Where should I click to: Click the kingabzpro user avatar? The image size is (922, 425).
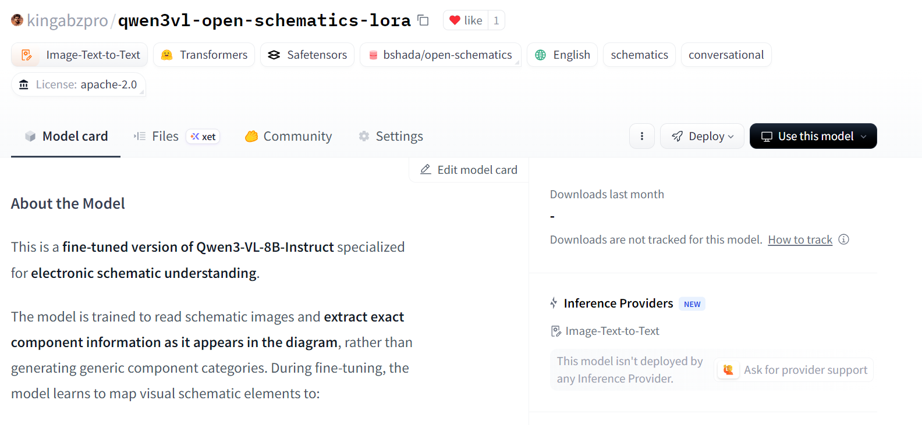tap(17, 20)
